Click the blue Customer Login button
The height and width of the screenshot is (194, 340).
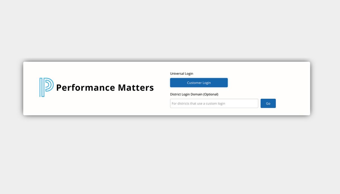tap(199, 83)
